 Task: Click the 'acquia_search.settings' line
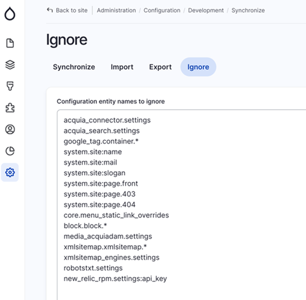101,131
